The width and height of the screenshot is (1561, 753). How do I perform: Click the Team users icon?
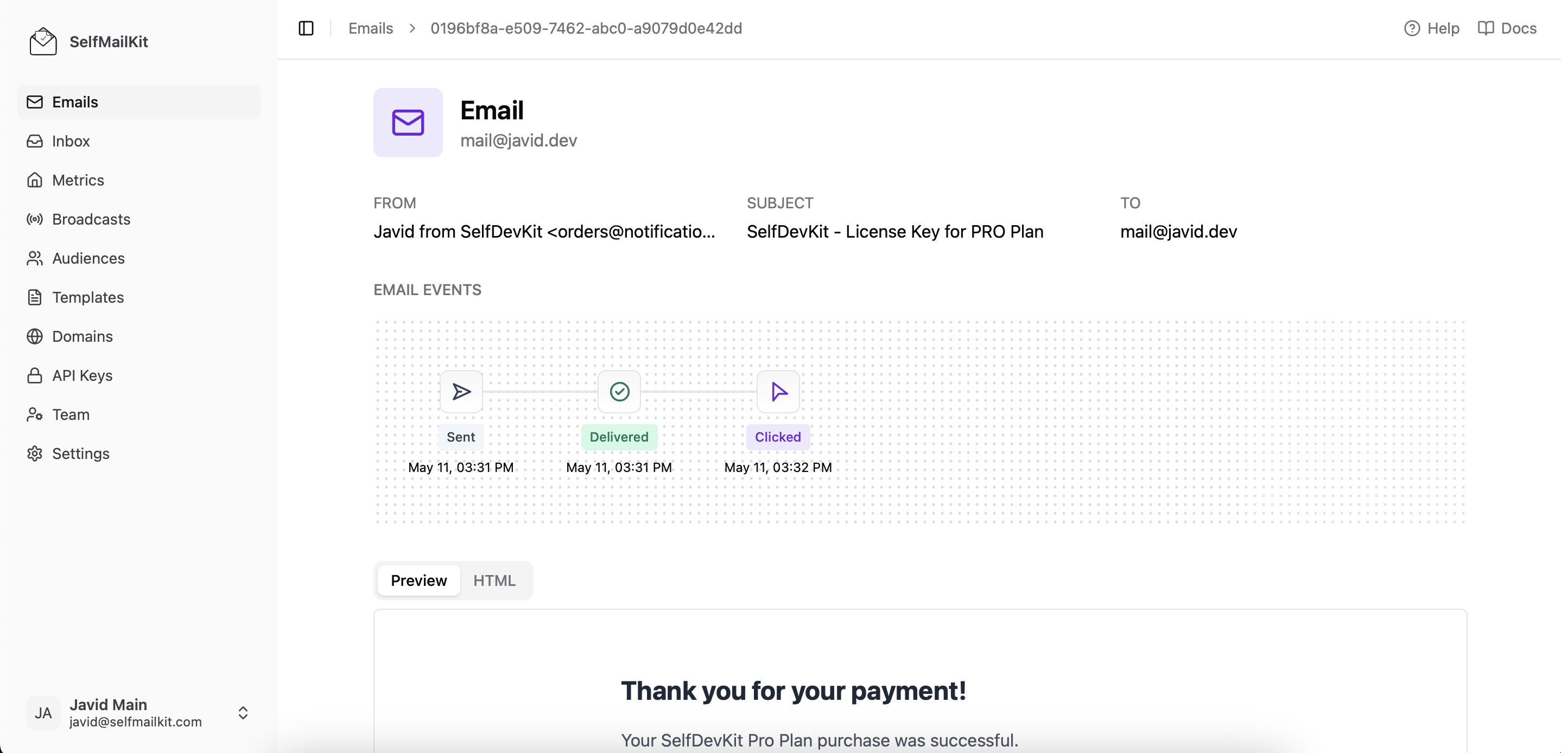35,414
